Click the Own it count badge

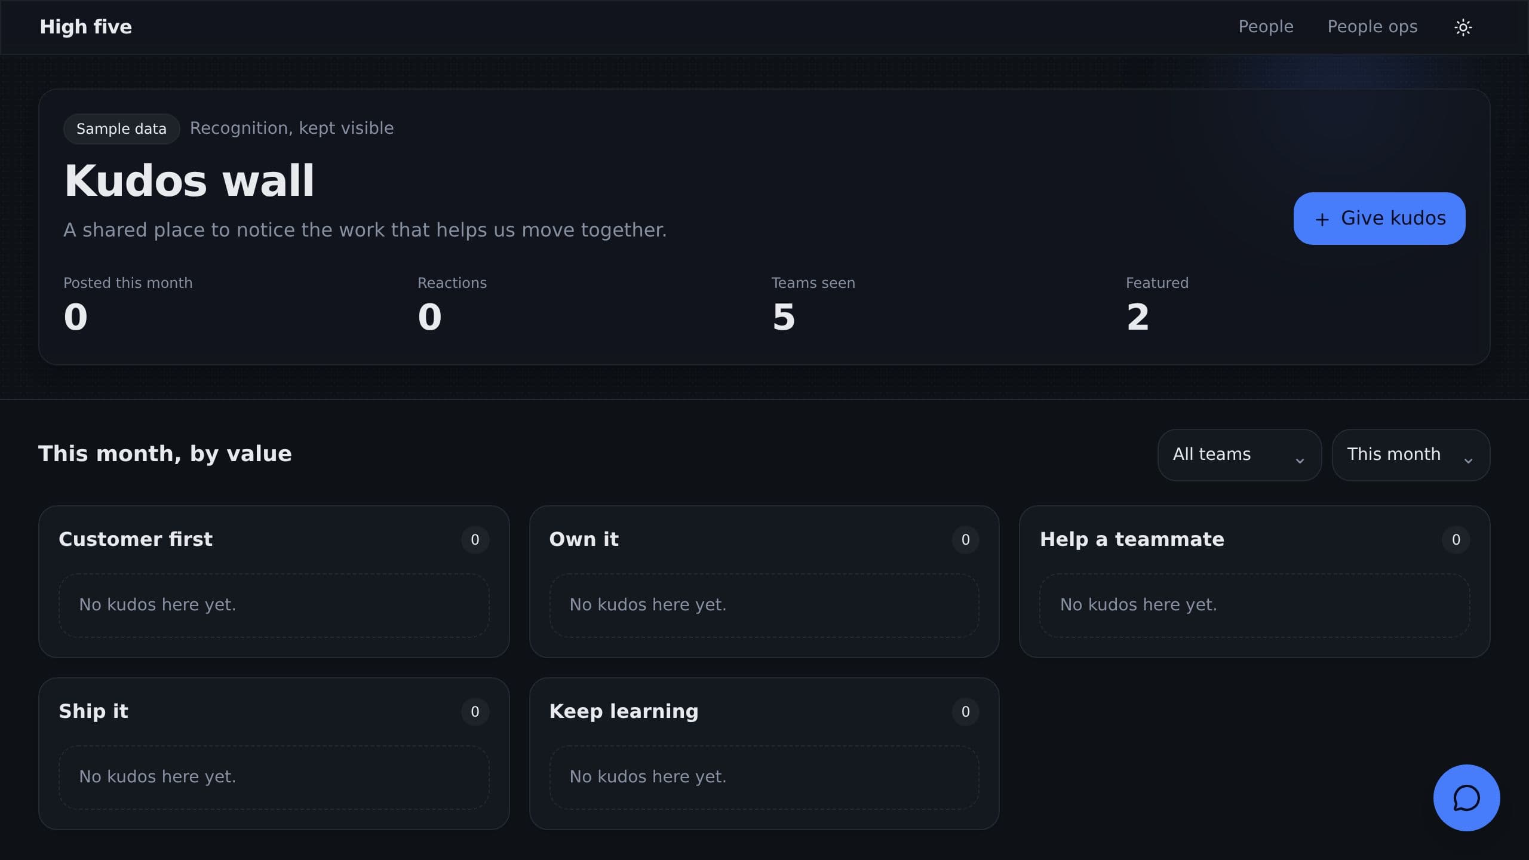click(x=965, y=540)
